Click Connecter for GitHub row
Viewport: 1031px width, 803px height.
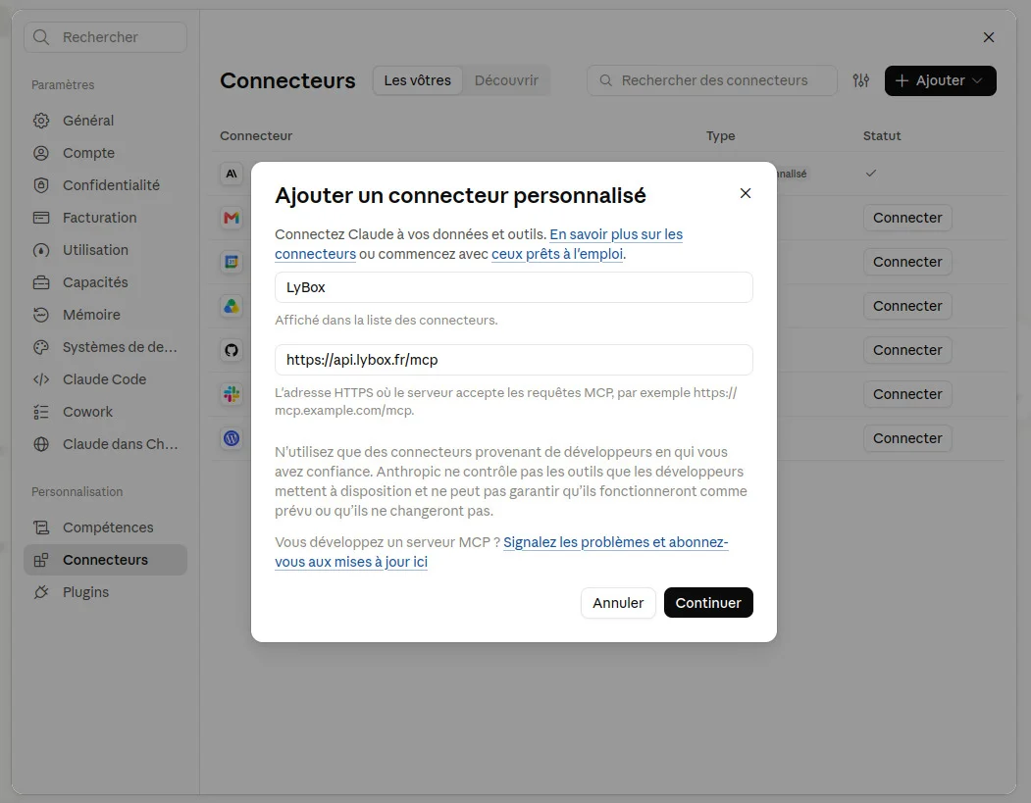[907, 350]
